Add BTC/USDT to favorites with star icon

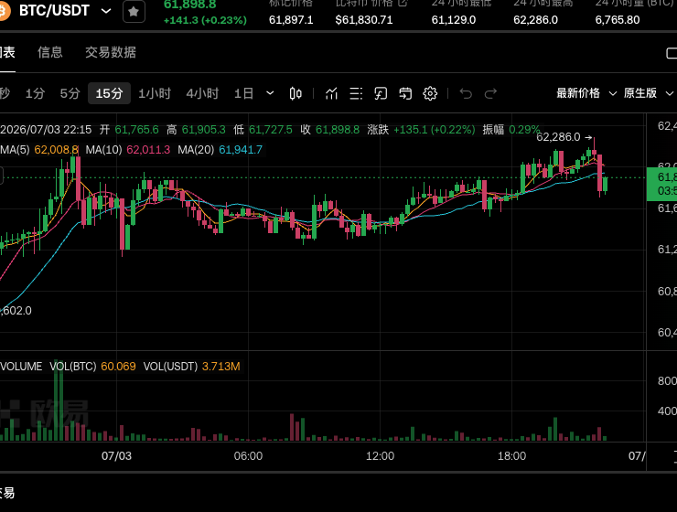point(134,12)
